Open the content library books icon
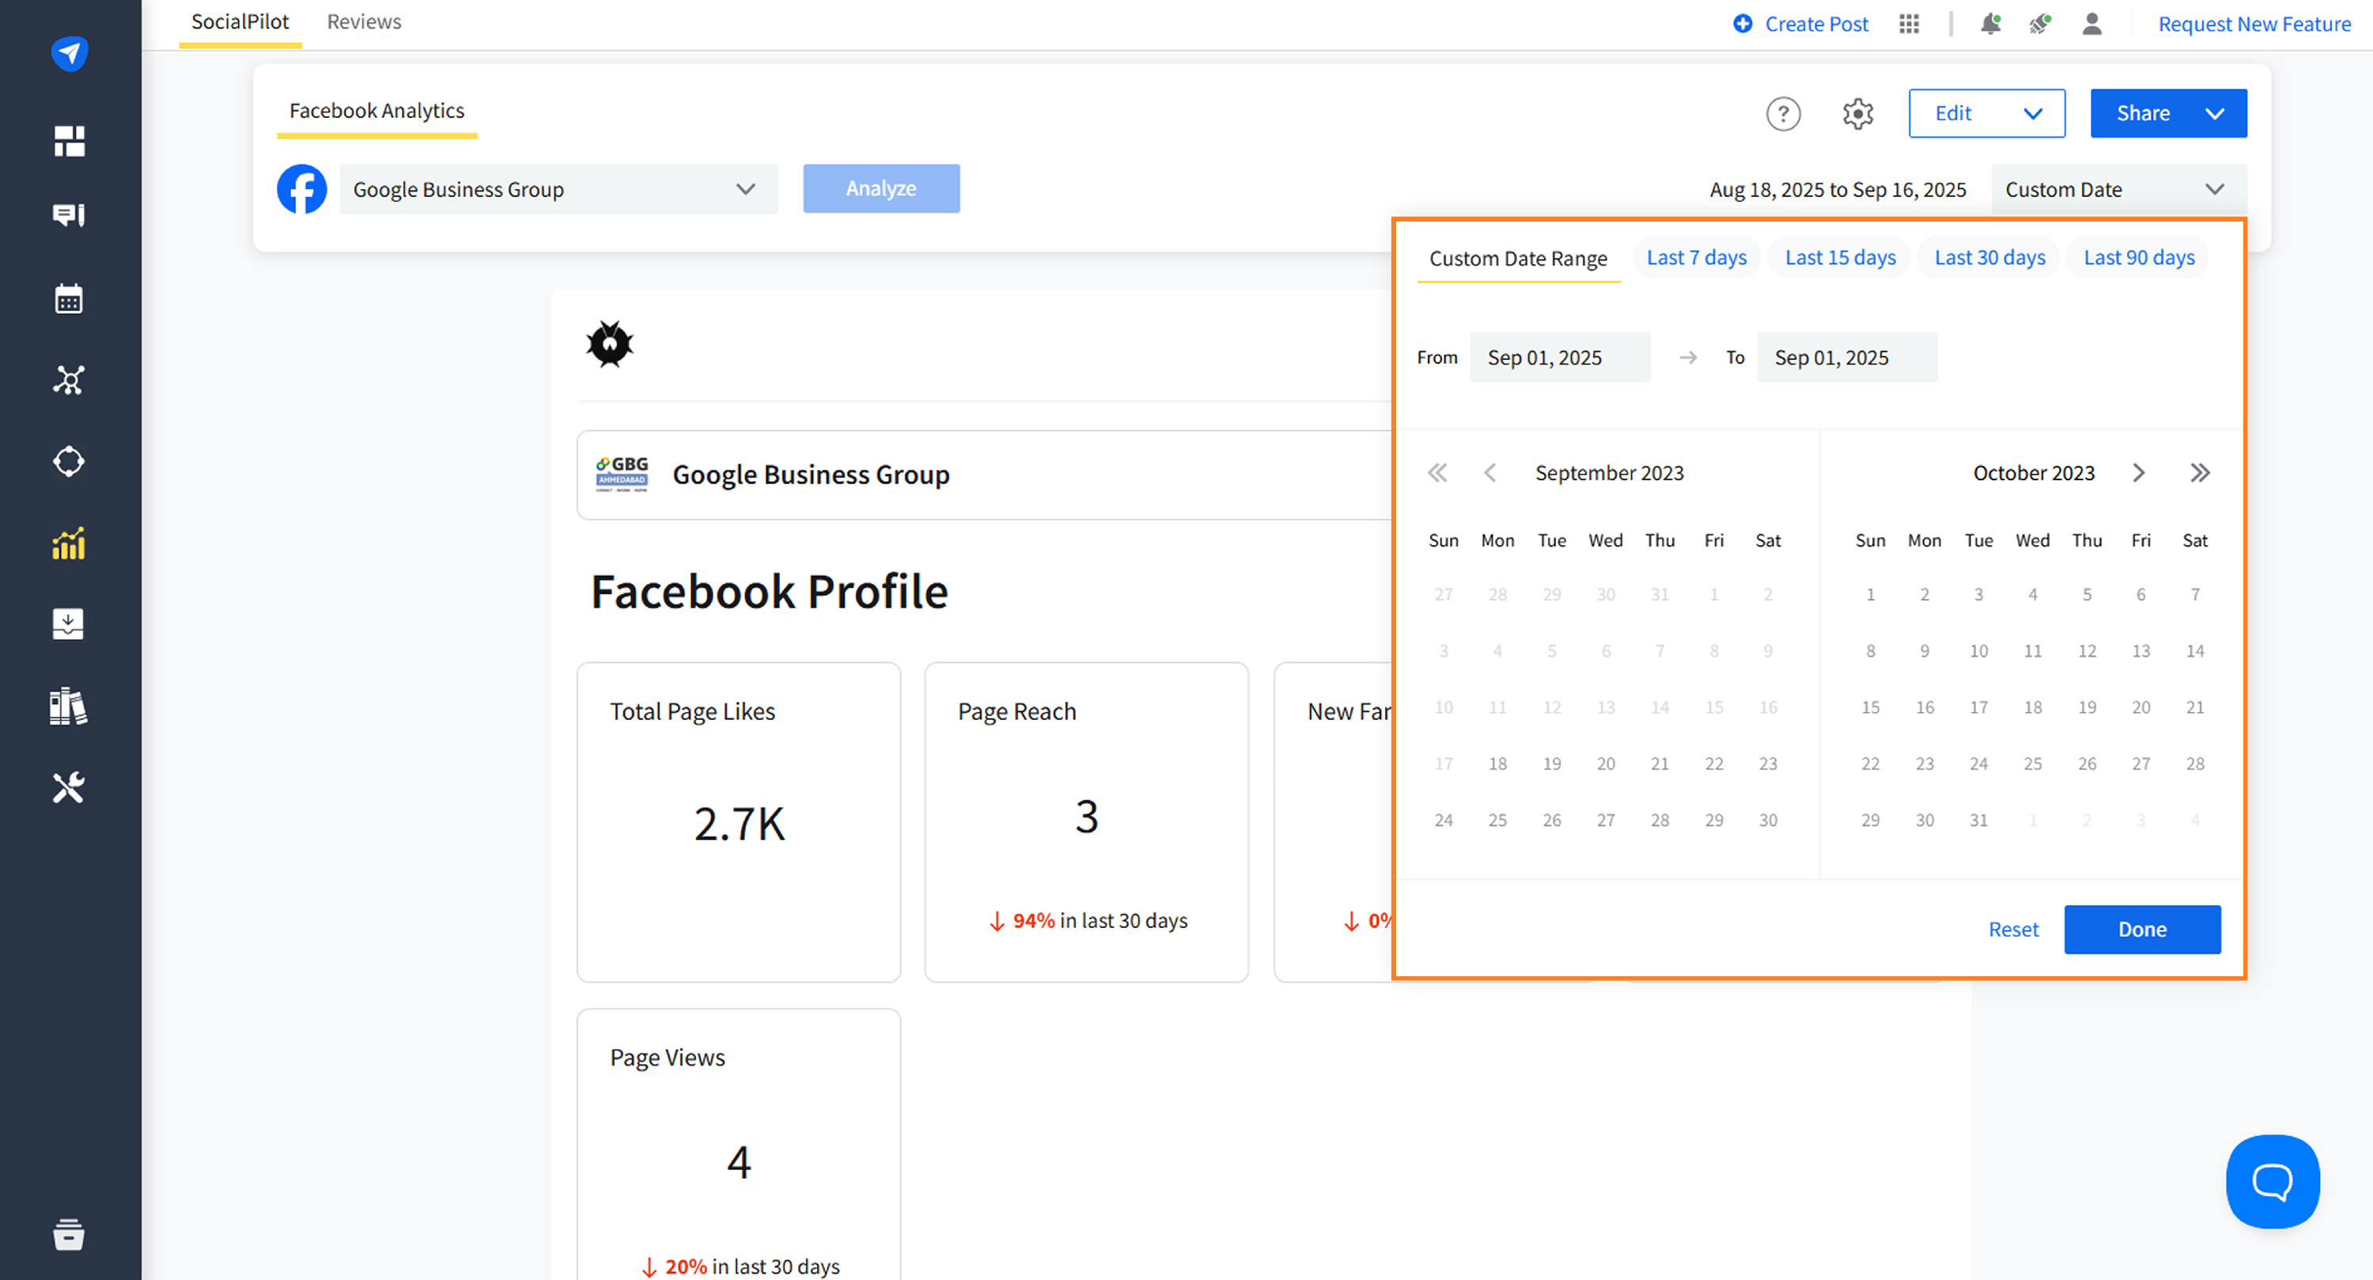 tap(69, 706)
